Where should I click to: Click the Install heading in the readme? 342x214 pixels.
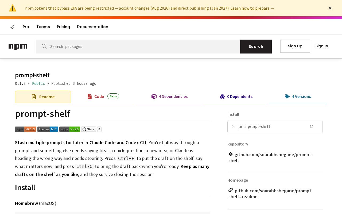[25, 188]
